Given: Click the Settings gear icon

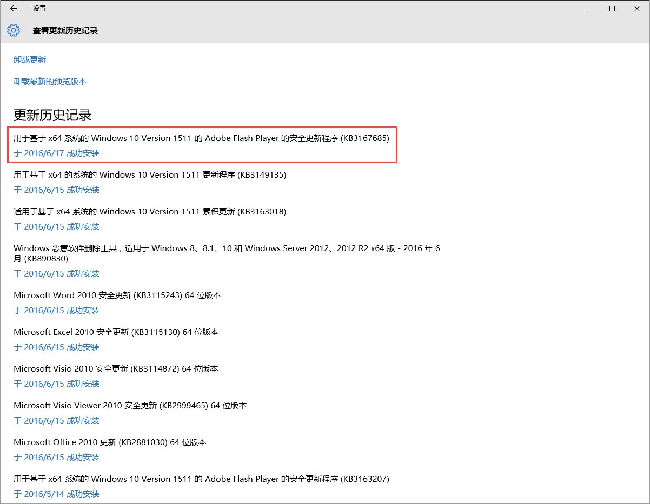Looking at the screenshot, I should pyautogui.click(x=13, y=30).
